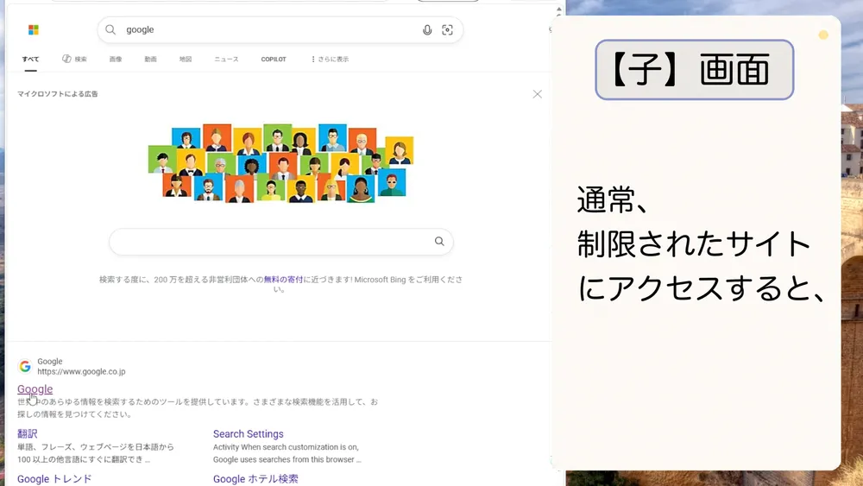863x486 pixels.
Task: Close the Microsoft ad banner
Action: click(537, 94)
